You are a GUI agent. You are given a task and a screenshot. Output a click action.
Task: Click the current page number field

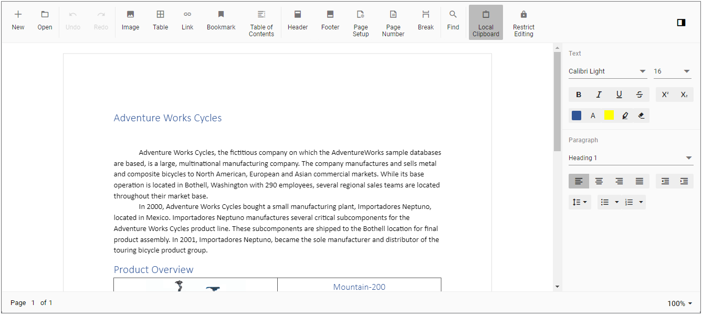tap(33, 303)
